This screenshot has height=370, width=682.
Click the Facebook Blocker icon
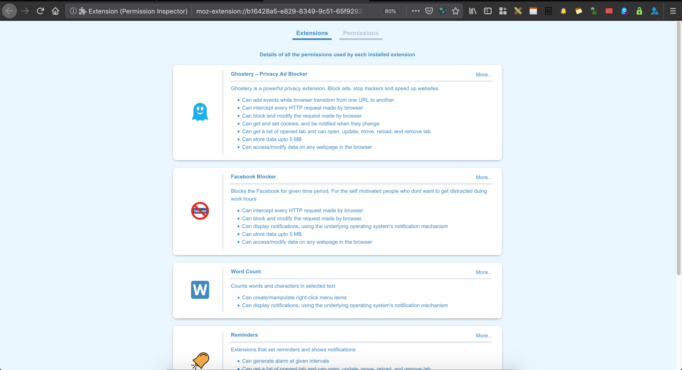coord(200,210)
